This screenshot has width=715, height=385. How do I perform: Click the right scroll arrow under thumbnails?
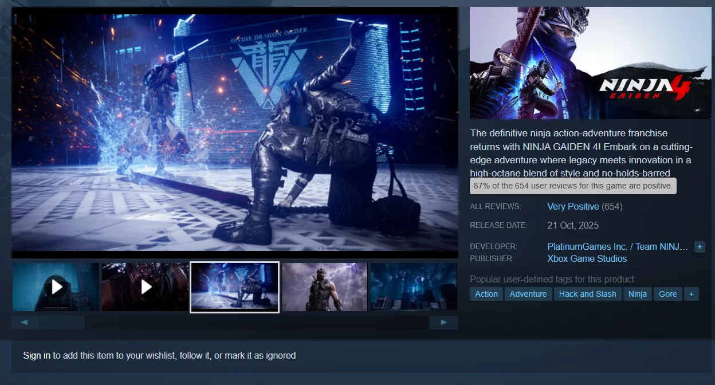tap(443, 323)
